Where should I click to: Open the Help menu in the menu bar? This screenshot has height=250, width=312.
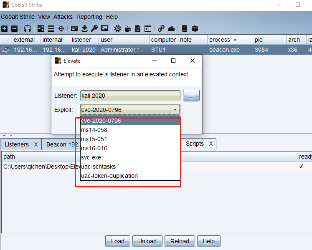pyautogui.click(x=112, y=17)
